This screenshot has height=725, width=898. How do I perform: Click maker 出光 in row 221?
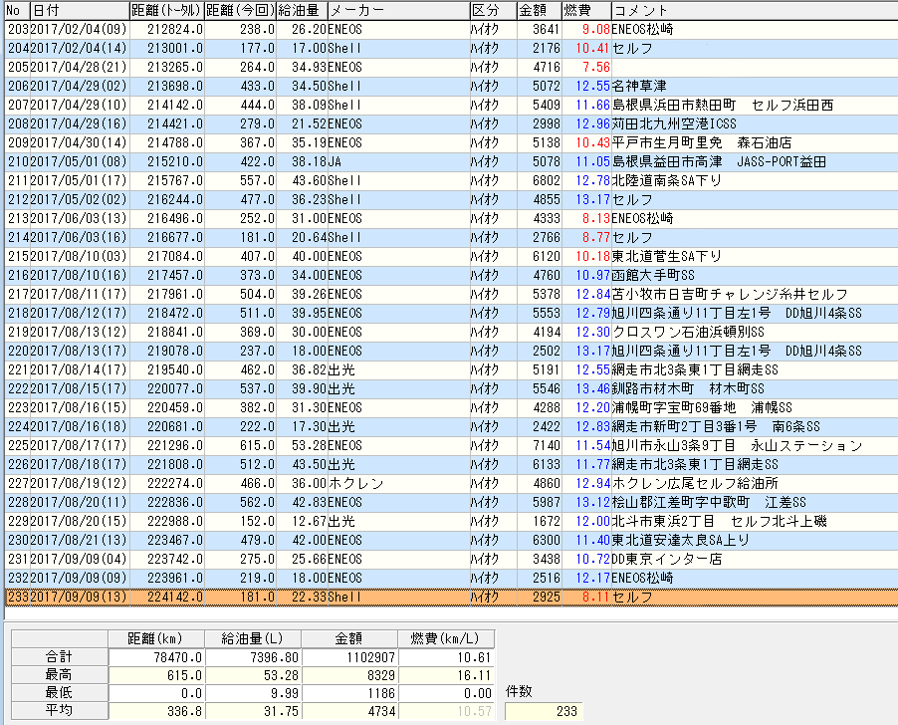pyautogui.click(x=341, y=369)
